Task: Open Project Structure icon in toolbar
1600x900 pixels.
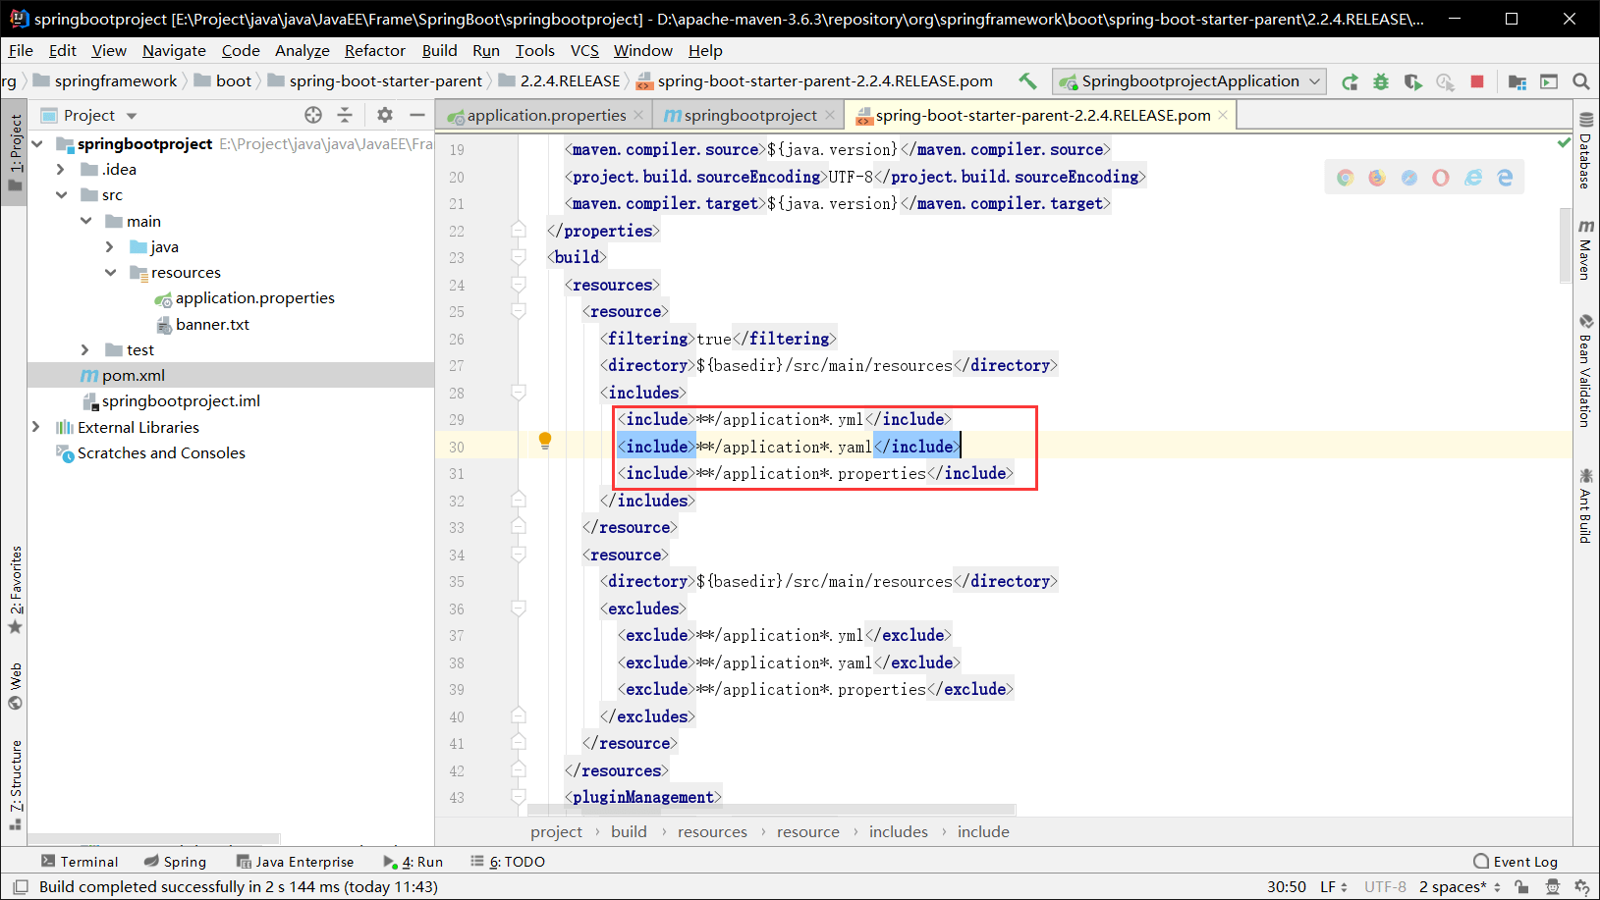Action: coord(1517,81)
